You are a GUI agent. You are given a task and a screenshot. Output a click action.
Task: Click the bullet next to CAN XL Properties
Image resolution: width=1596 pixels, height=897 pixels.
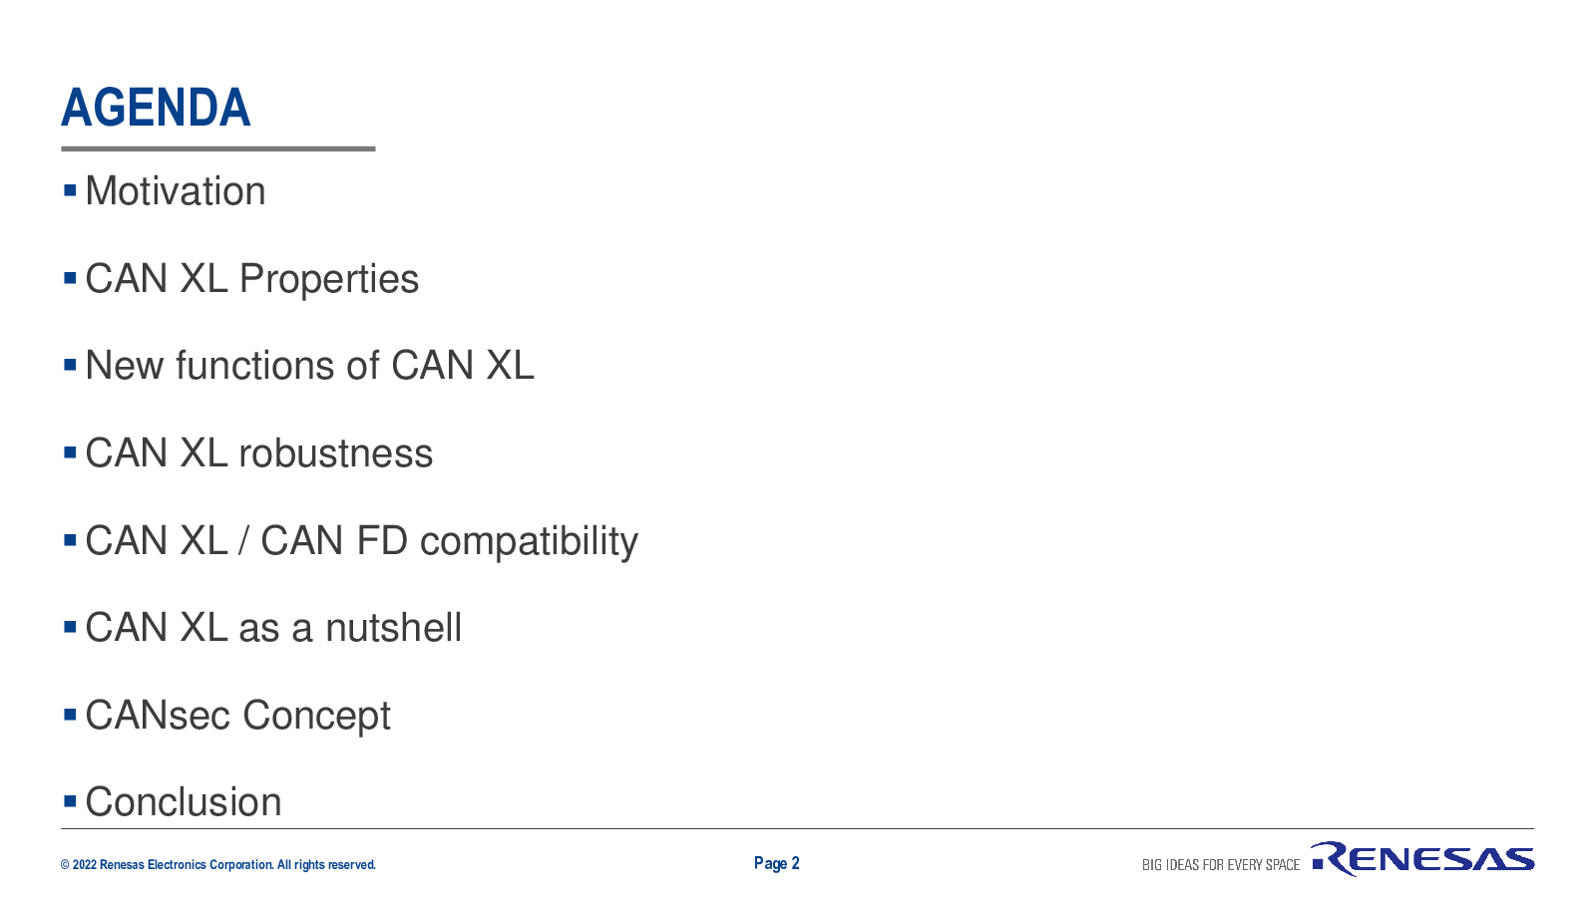click(x=70, y=277)
